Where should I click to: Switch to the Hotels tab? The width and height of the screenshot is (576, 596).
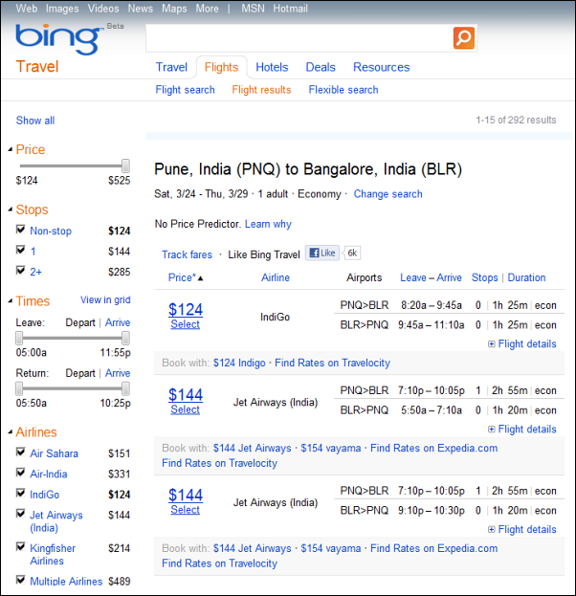coord(272,67)
